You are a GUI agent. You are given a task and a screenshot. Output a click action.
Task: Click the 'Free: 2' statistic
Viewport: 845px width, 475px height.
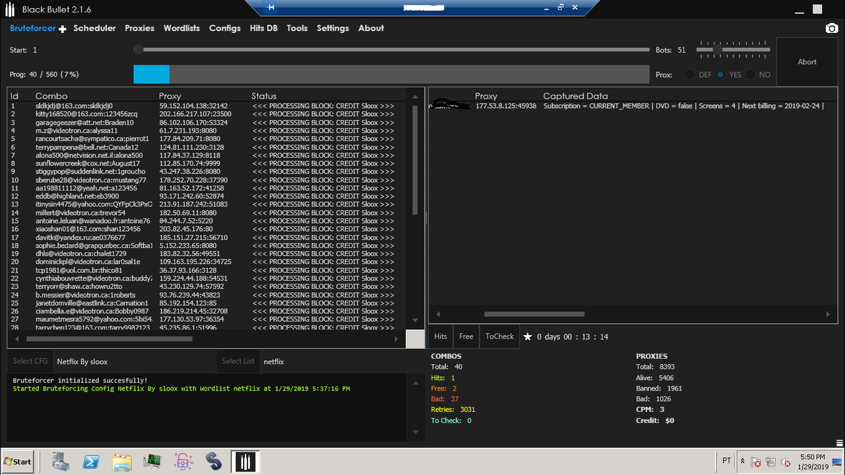tap(444, 389)
